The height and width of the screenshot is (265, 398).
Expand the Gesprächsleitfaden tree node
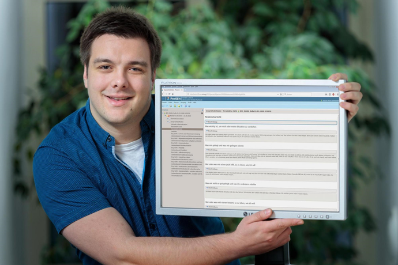pos(168,122)
